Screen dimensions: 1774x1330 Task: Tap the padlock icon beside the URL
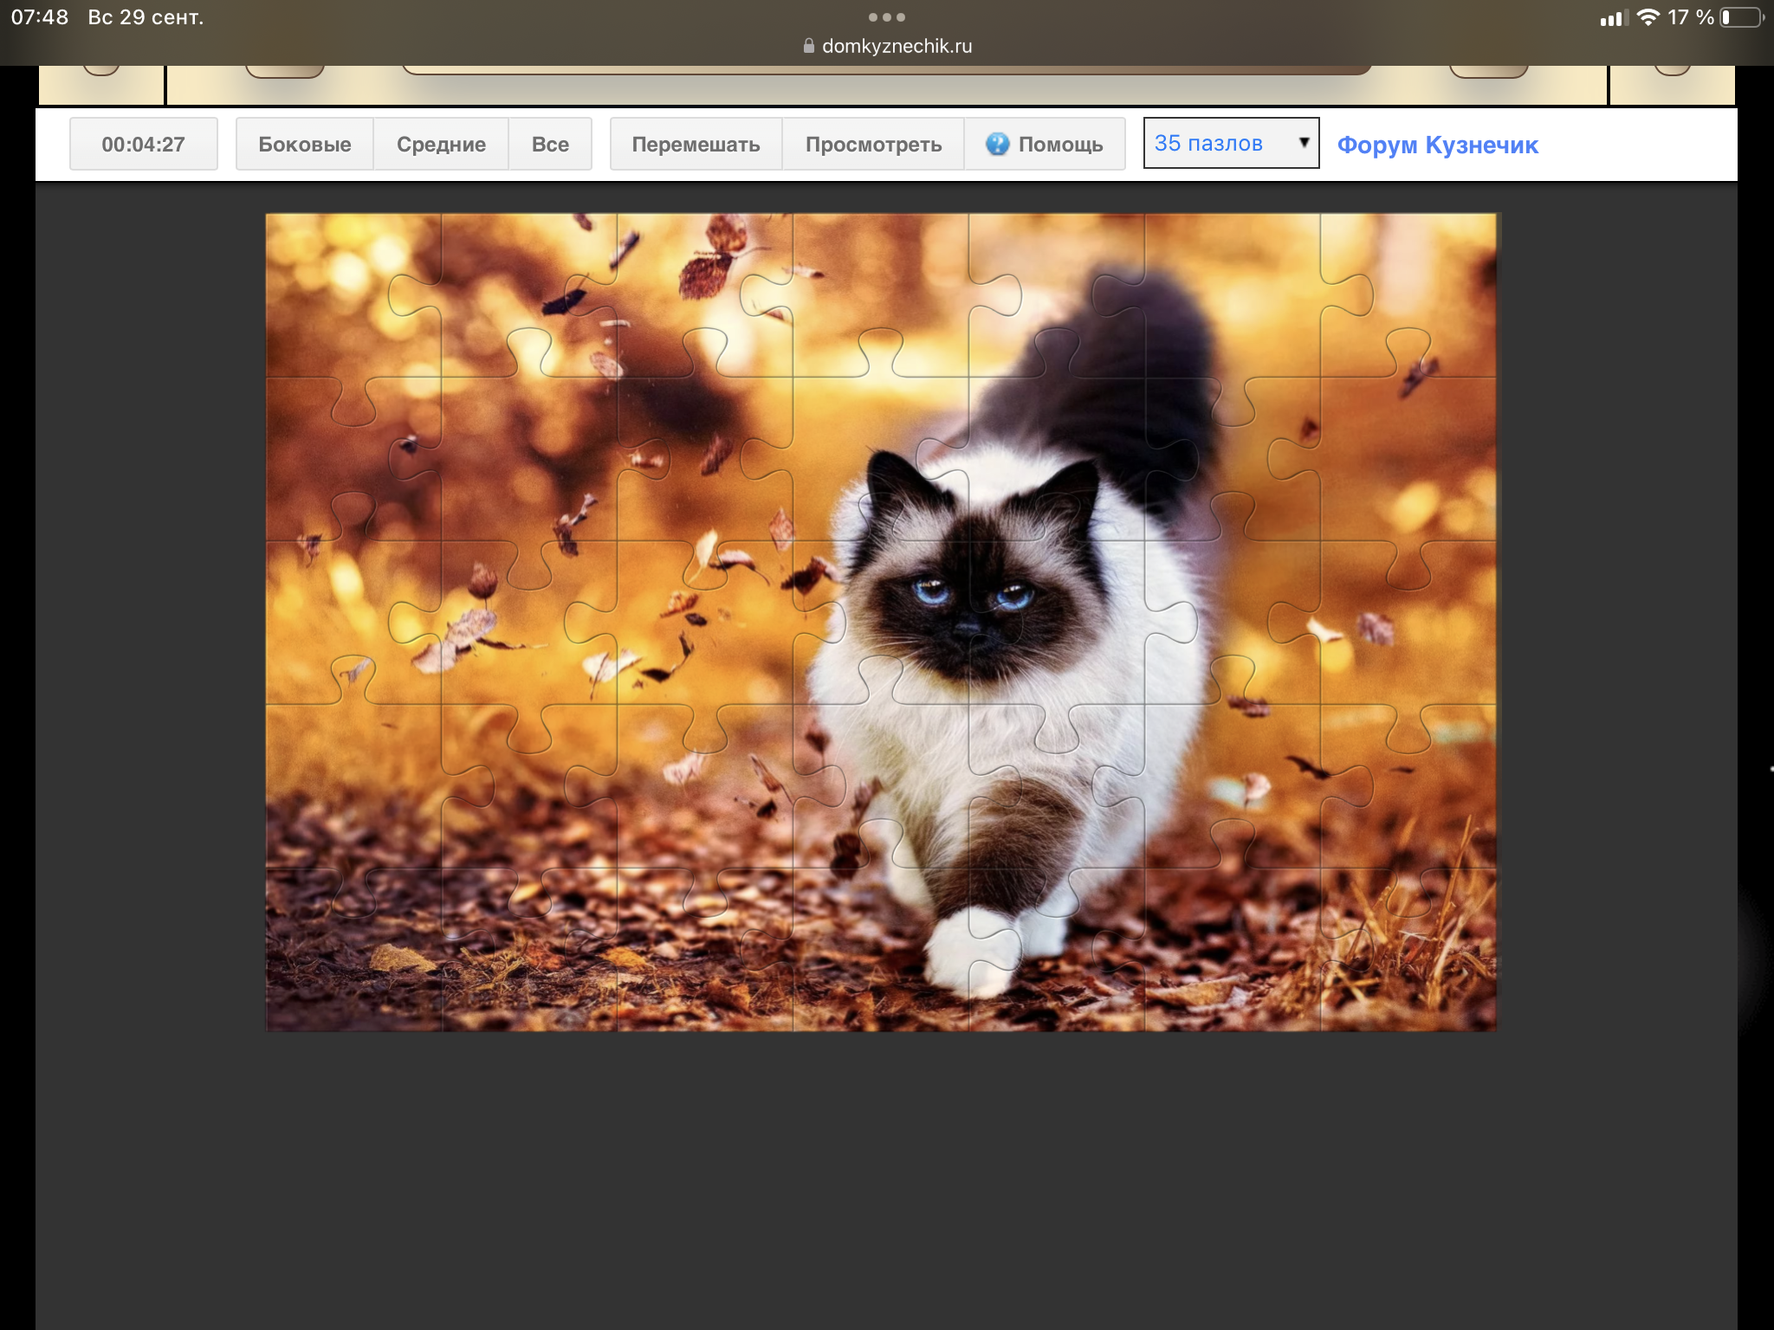[809, 46]
